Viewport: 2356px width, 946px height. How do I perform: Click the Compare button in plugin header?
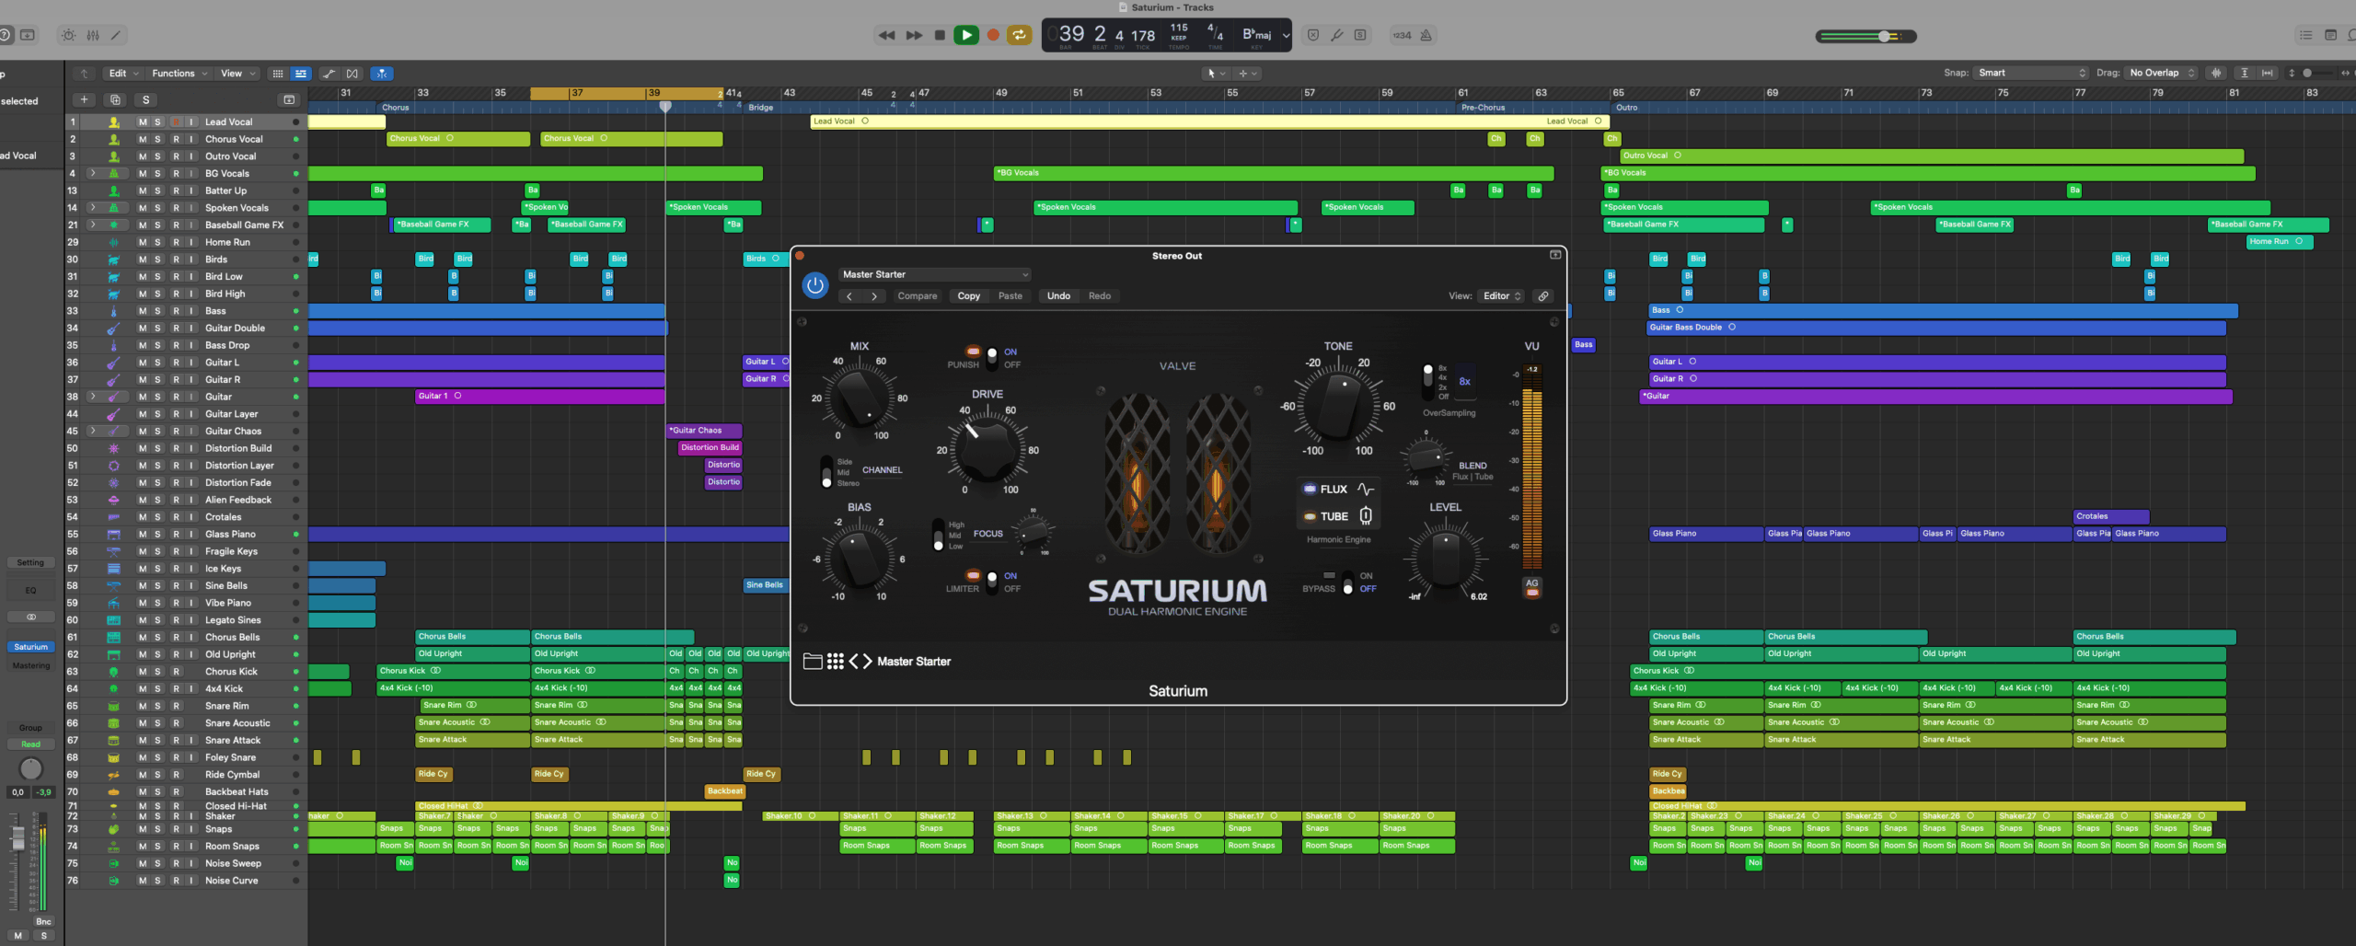(x=917, y=296)
